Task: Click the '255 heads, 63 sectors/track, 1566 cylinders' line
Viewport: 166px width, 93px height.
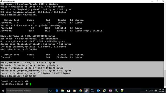Action: 29,39
